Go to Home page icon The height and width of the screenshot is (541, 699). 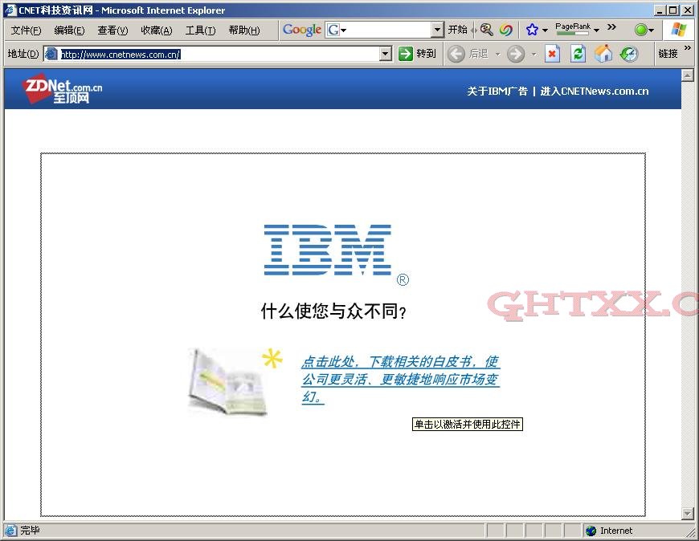click(603, 54)
